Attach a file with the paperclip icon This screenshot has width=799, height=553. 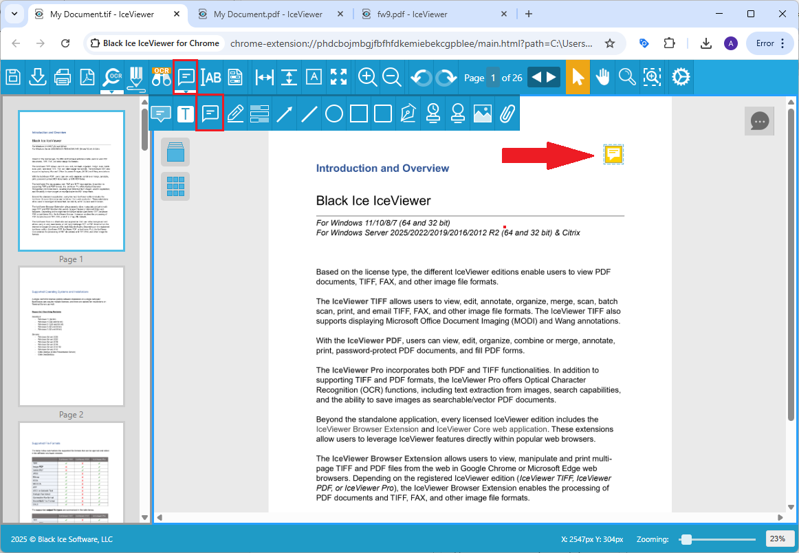tap(507, 113)
